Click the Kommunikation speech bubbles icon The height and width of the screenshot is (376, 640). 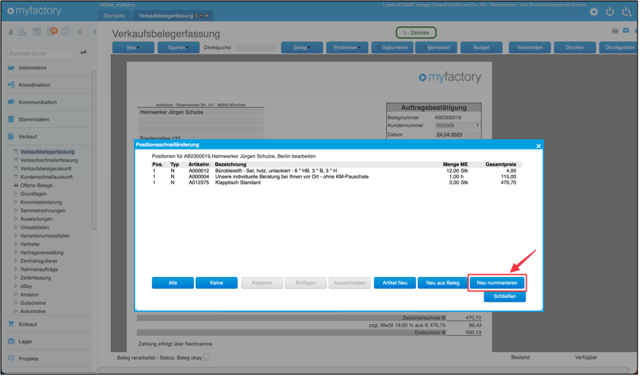point(11,102)
